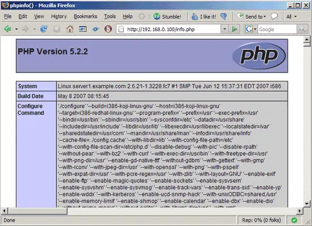Click the 'PHP Version 5.2.2' heading
312x226 pixels.
[x=53, y=52]
